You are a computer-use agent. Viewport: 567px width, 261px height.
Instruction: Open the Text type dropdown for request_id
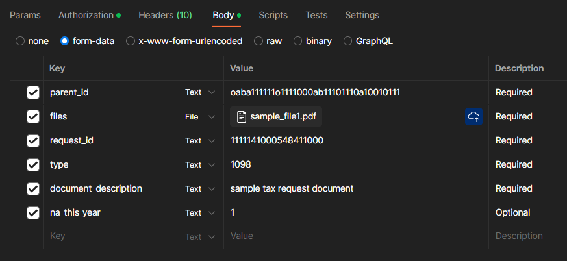tap(200, 141)
